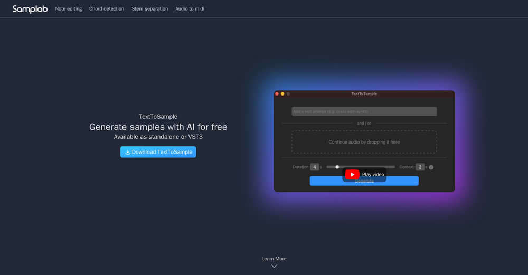The width and height of the screenshot is (528, 275).
Task: Click the Context info icon
Action: point(431,167)
